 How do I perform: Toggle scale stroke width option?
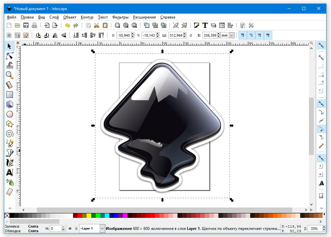click(243, 35)
